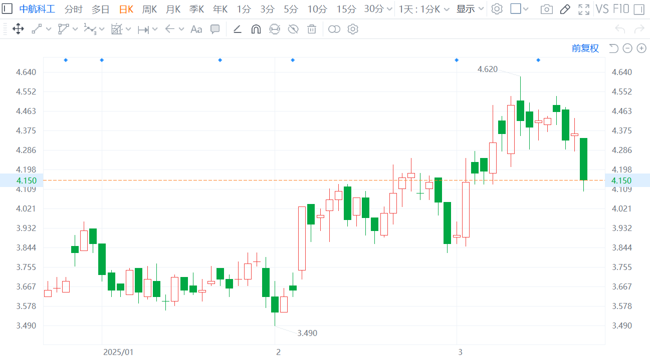Click the overlapping circles overlay icon

334,29
